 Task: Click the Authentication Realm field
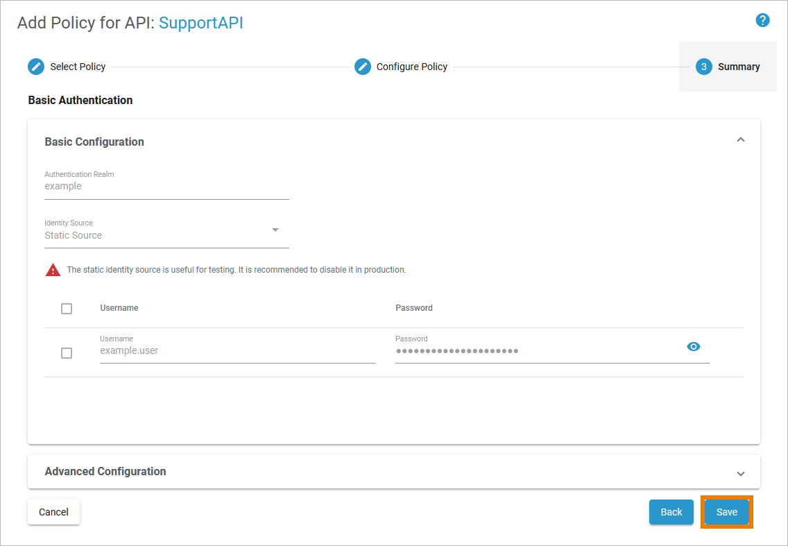pos(166,187)
